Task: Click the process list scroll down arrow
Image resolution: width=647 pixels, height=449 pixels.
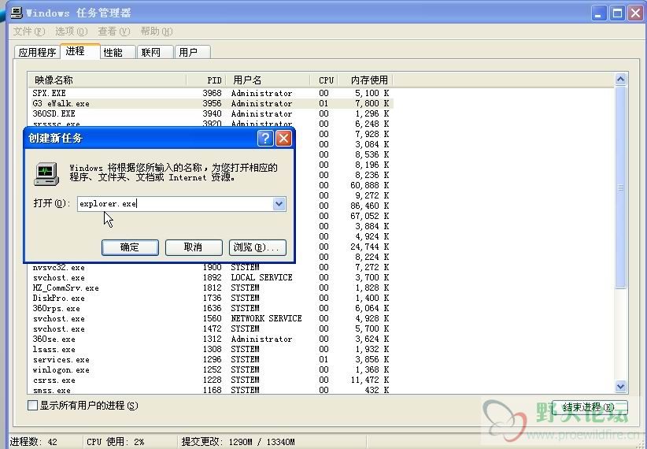Action: 620,387
